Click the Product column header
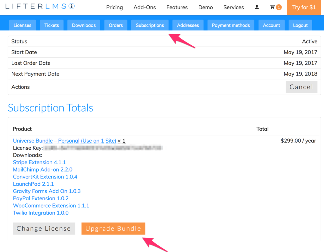Screen dimensions: 324x252 click(22, 129)
